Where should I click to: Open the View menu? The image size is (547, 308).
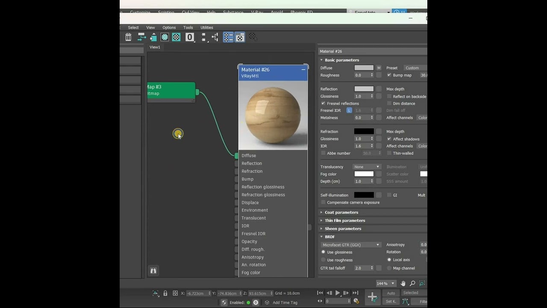[x=150, y=27]
